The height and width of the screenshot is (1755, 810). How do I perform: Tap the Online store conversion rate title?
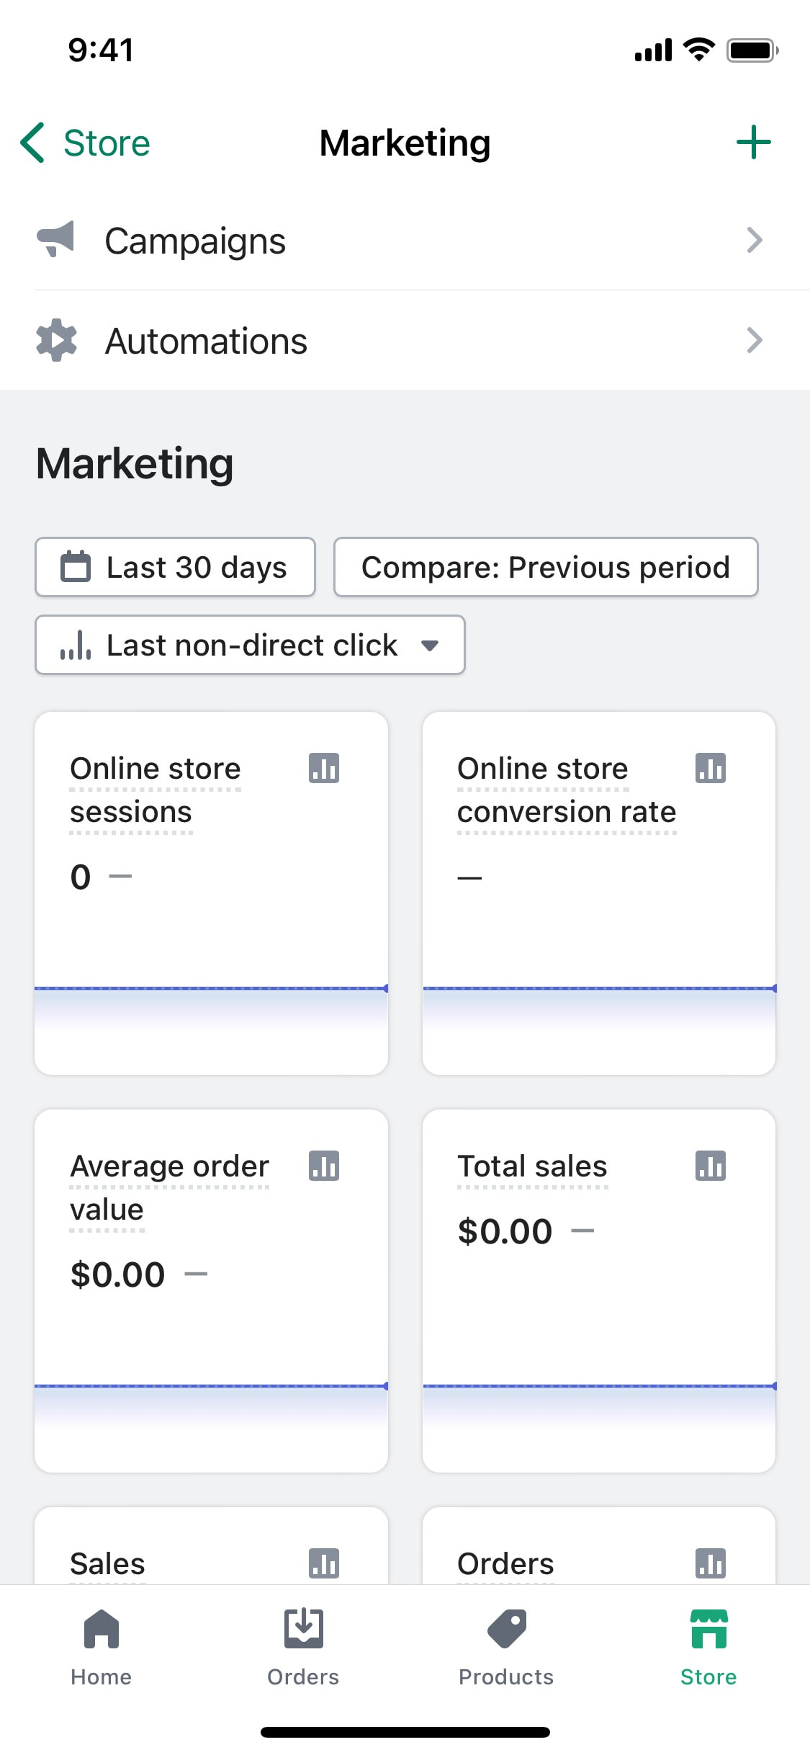pyautogui.click(x=567, y=790)
